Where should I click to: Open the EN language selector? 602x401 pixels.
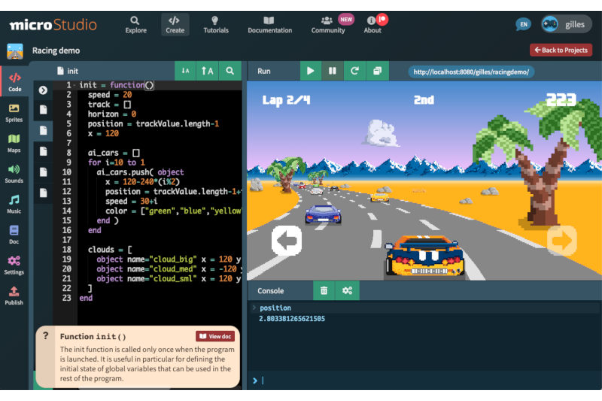point(523,24)
